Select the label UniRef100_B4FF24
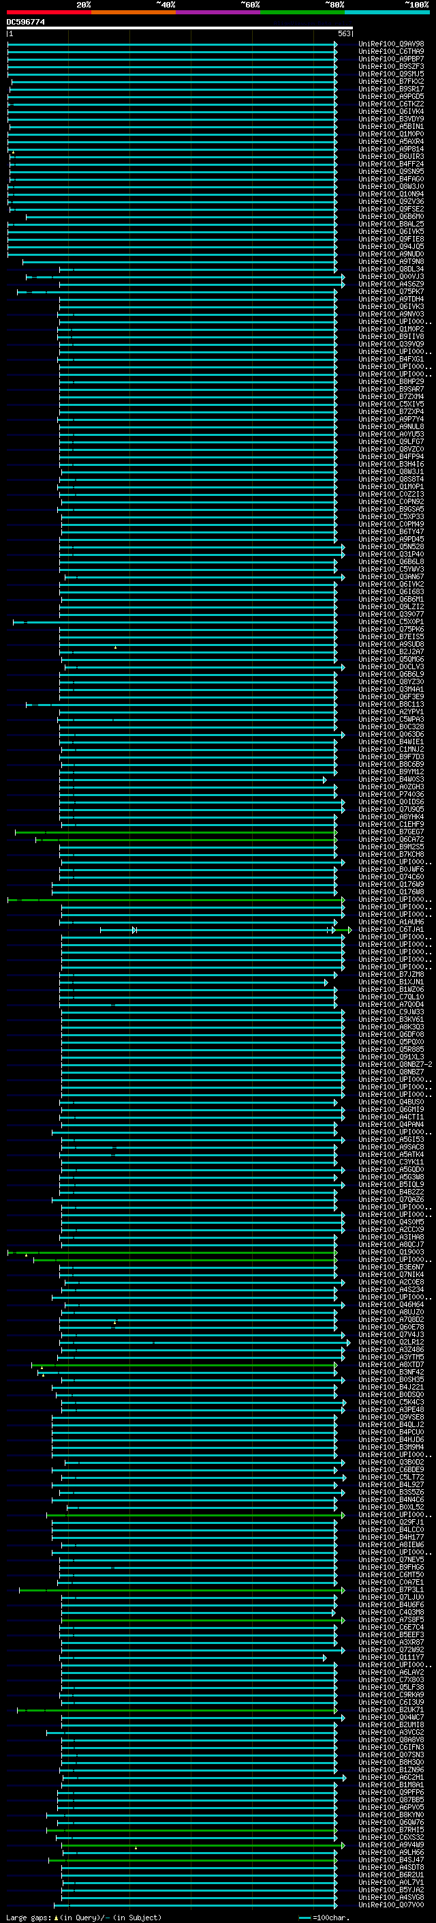 tap(391, 164)
